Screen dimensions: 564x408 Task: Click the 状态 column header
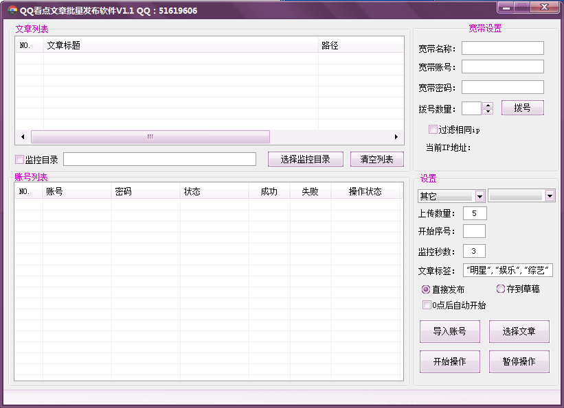pyautogui.click(x=214, y=191)
